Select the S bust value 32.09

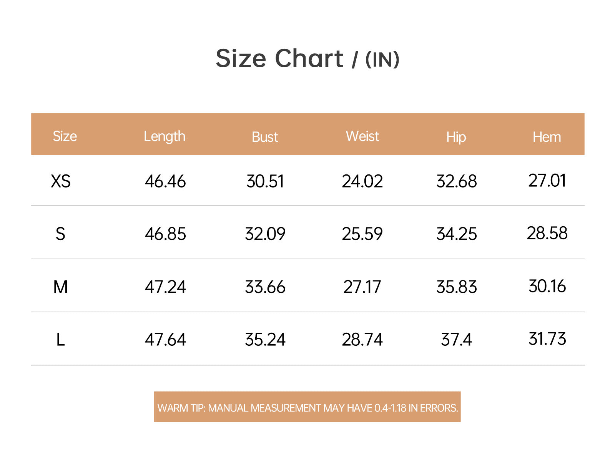[265, 234]
